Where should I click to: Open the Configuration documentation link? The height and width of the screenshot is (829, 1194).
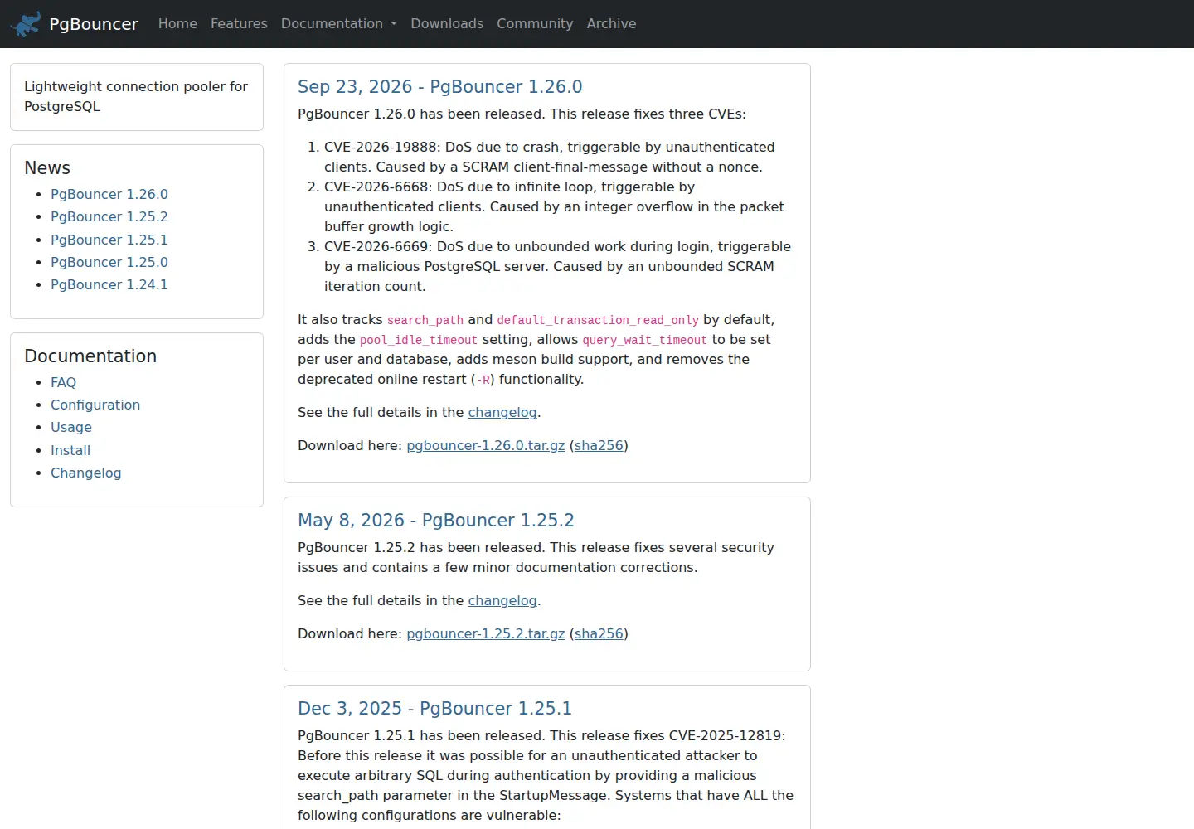[x=95, y=405]
